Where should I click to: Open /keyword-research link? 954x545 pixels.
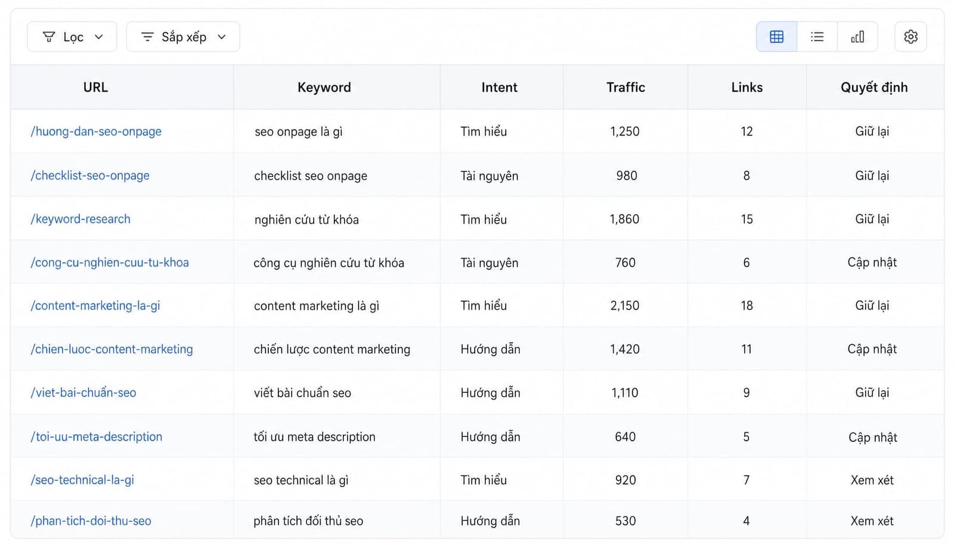80,219
